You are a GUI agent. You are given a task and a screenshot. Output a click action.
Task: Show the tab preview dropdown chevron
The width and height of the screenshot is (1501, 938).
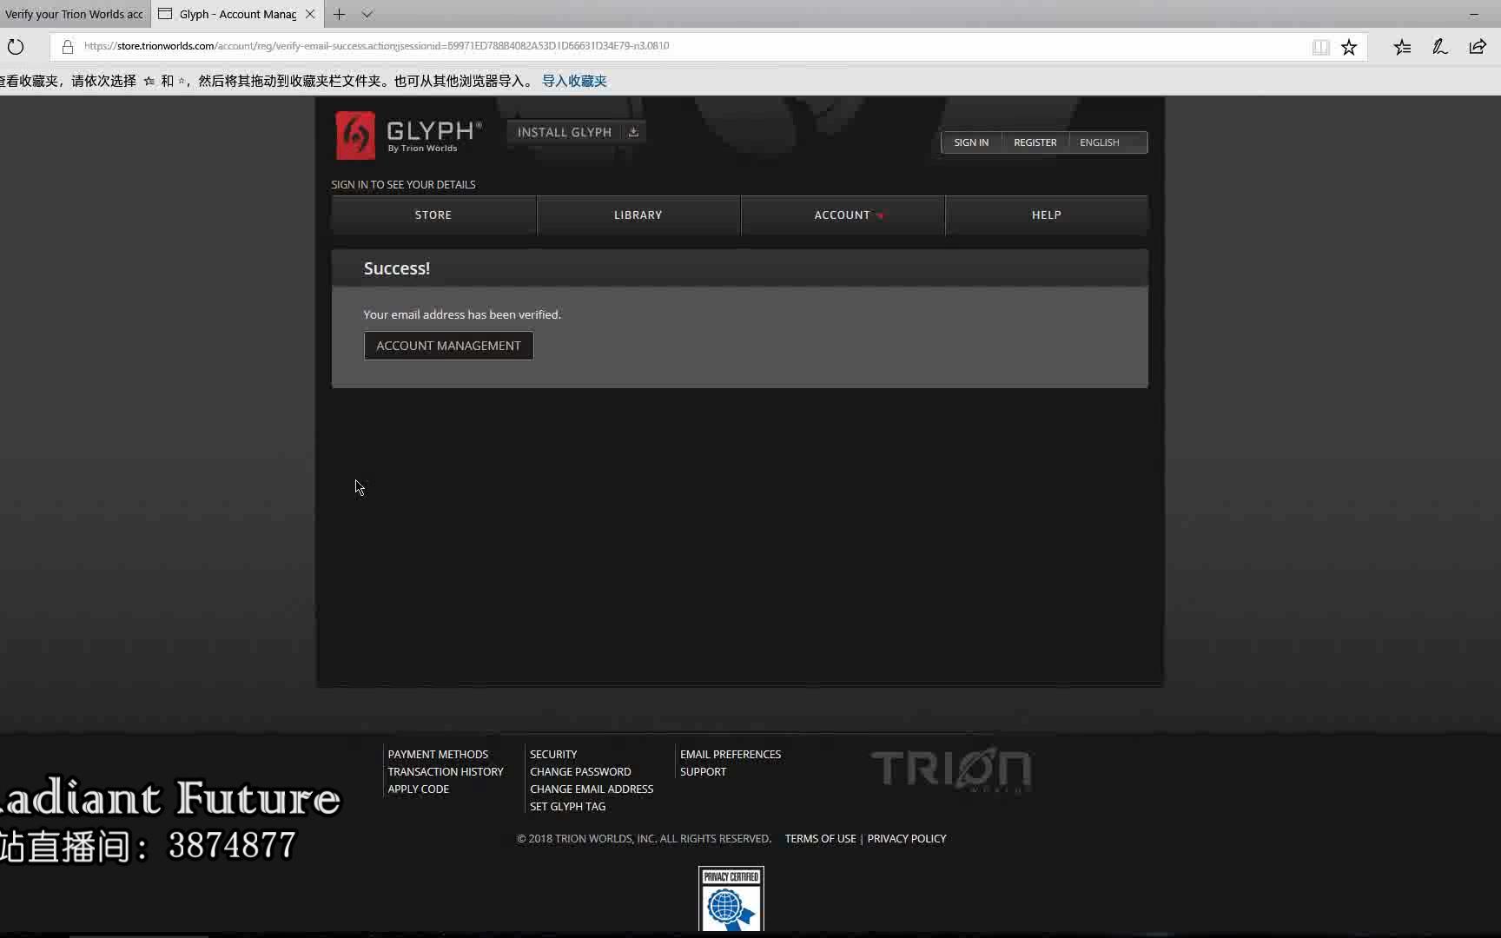click(x=367, y=14)
